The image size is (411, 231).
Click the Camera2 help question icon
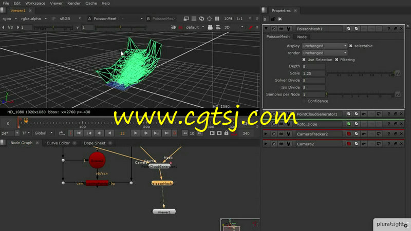tap(388, 144)
